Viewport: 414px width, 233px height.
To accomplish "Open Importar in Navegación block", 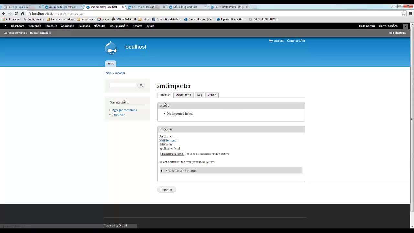I will click(118, 115).
